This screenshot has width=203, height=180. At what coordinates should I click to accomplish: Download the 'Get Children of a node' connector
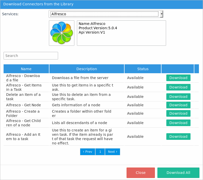click(x=178, y=123)
